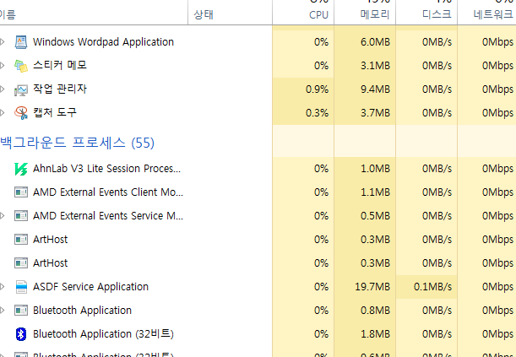516x357 pixels.
Task: Sort by the 이름 name column header
Action: (x=94, y=14)
